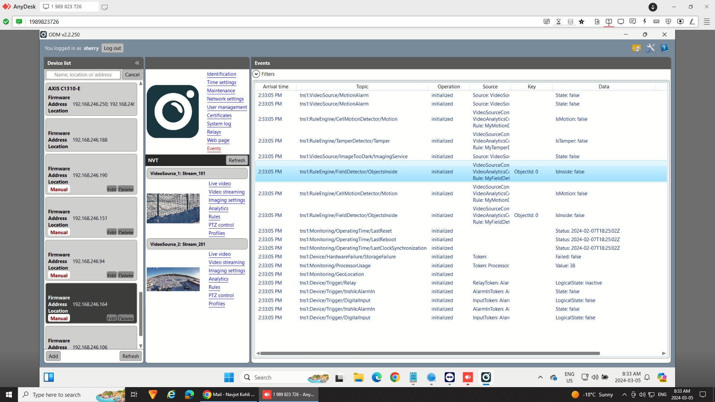
Task: Click device search input field
Action: pos(83,75)
